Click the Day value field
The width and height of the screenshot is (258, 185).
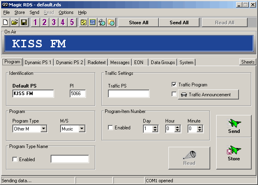tap(148, 129)
